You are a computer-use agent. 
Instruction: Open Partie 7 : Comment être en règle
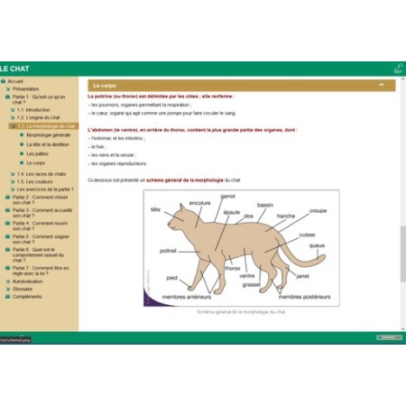(x=41, y=271)
